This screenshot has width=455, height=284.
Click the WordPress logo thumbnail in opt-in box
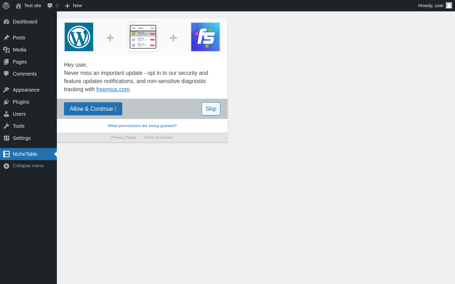[79, 37]
